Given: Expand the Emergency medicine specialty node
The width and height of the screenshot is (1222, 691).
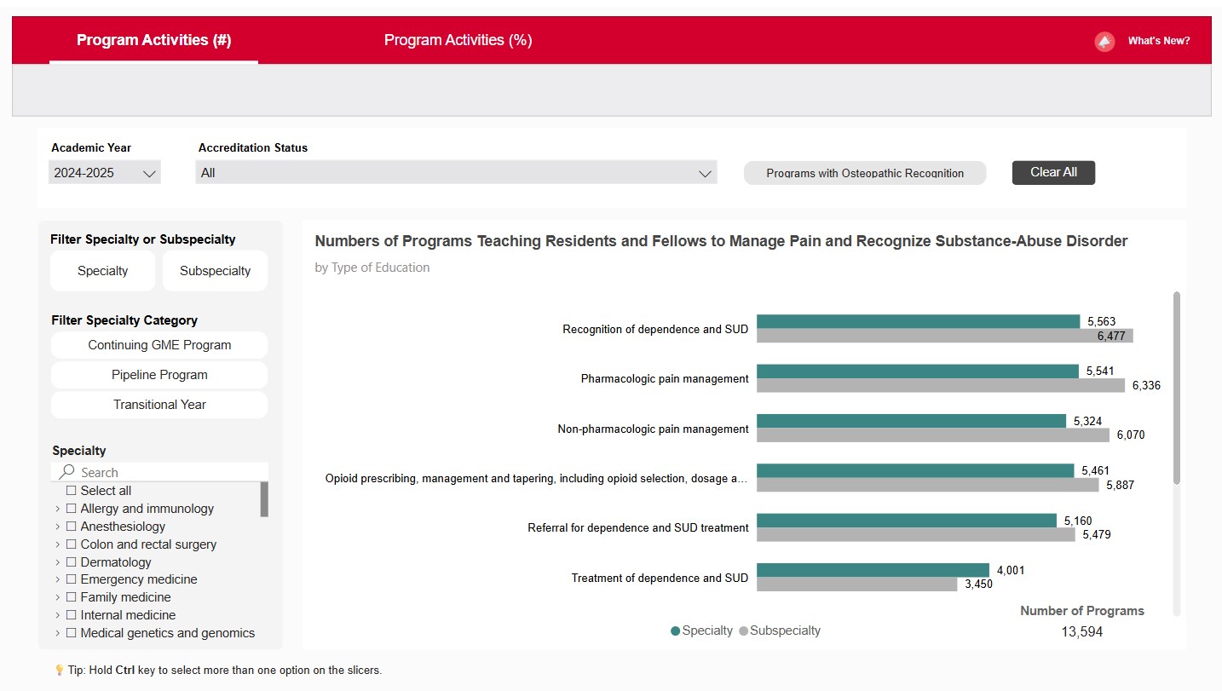Looking at the screenshot, I should click(57, 579).
